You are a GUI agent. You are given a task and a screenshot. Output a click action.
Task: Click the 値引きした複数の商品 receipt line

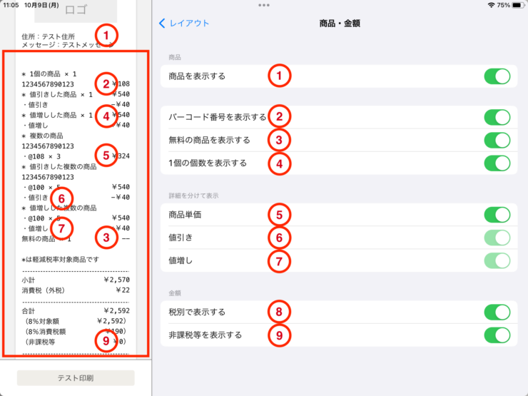(x=59, y=167)
